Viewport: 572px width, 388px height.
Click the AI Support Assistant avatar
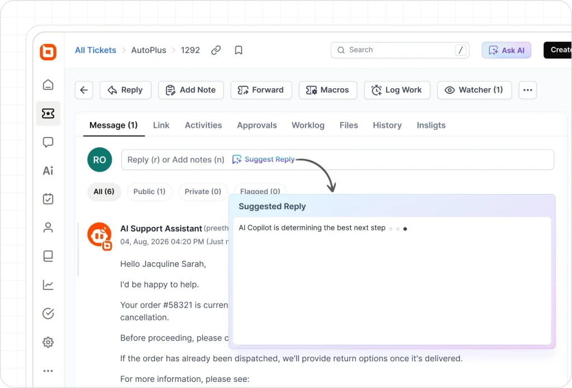[x=99, y=236]
